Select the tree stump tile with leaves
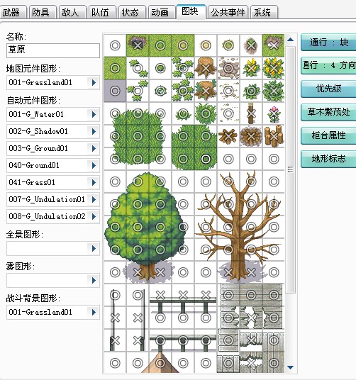The height and width of the screenshot is (380, 356). 206,91
